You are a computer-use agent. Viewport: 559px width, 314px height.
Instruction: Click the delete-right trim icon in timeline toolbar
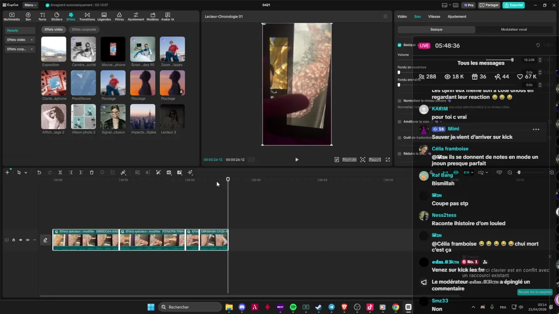(81, 173)
